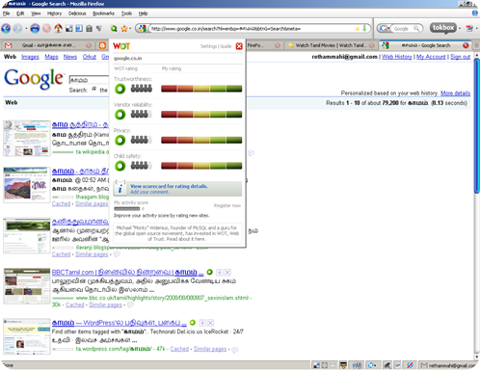Go to the Home page icon
480x370 pixels.
[58, 28]
